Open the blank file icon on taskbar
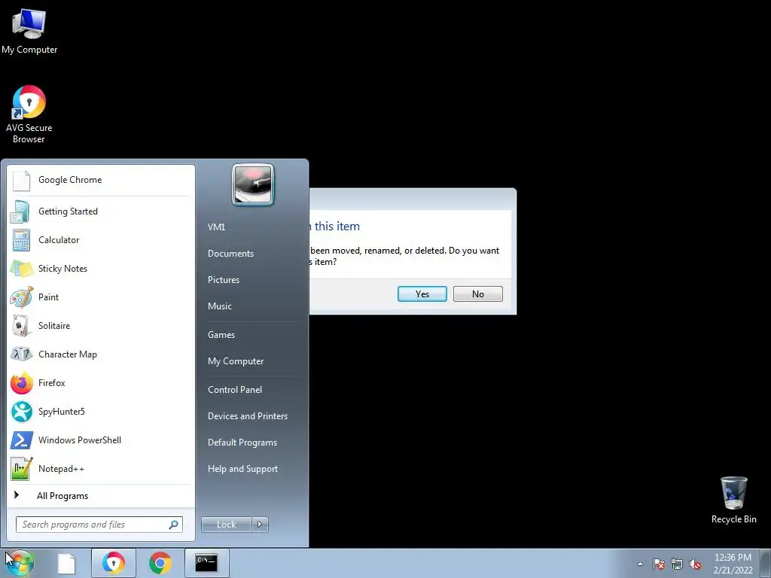The width and height of the screenshot is (771, 578). (x=66, y=563)
